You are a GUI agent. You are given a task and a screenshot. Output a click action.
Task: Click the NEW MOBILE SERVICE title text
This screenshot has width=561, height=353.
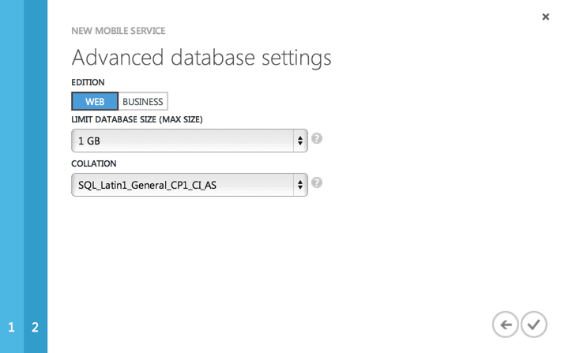[119, 31]
